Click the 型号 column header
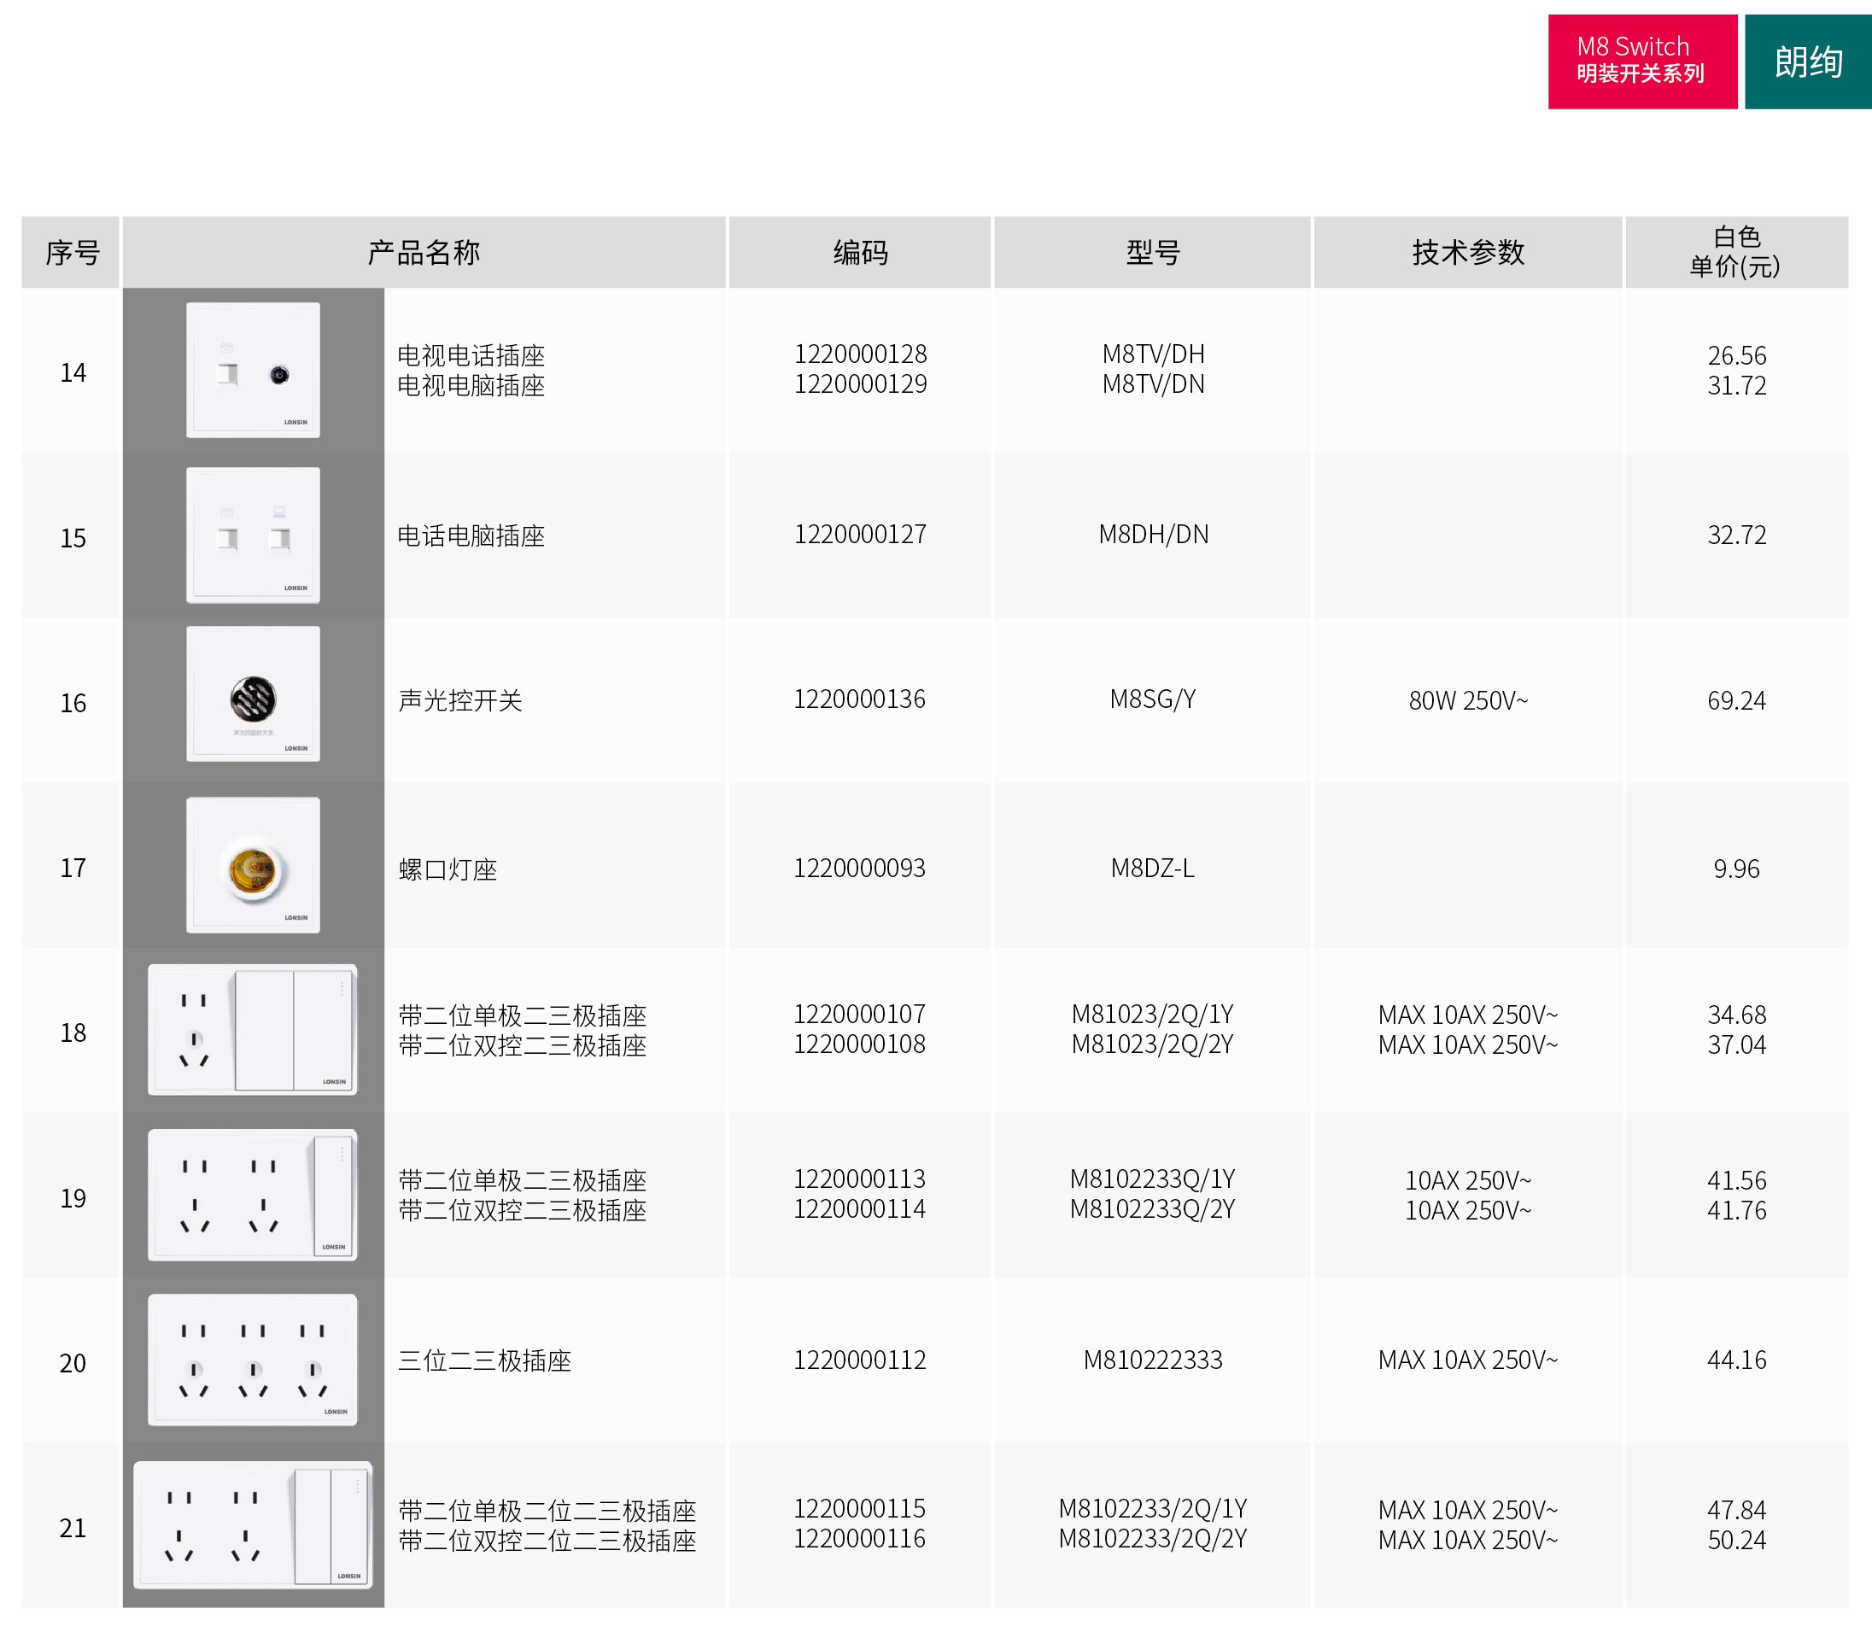Image resolution: width=1872 pixels, height=1632 pixels. tap(1153, 252)
